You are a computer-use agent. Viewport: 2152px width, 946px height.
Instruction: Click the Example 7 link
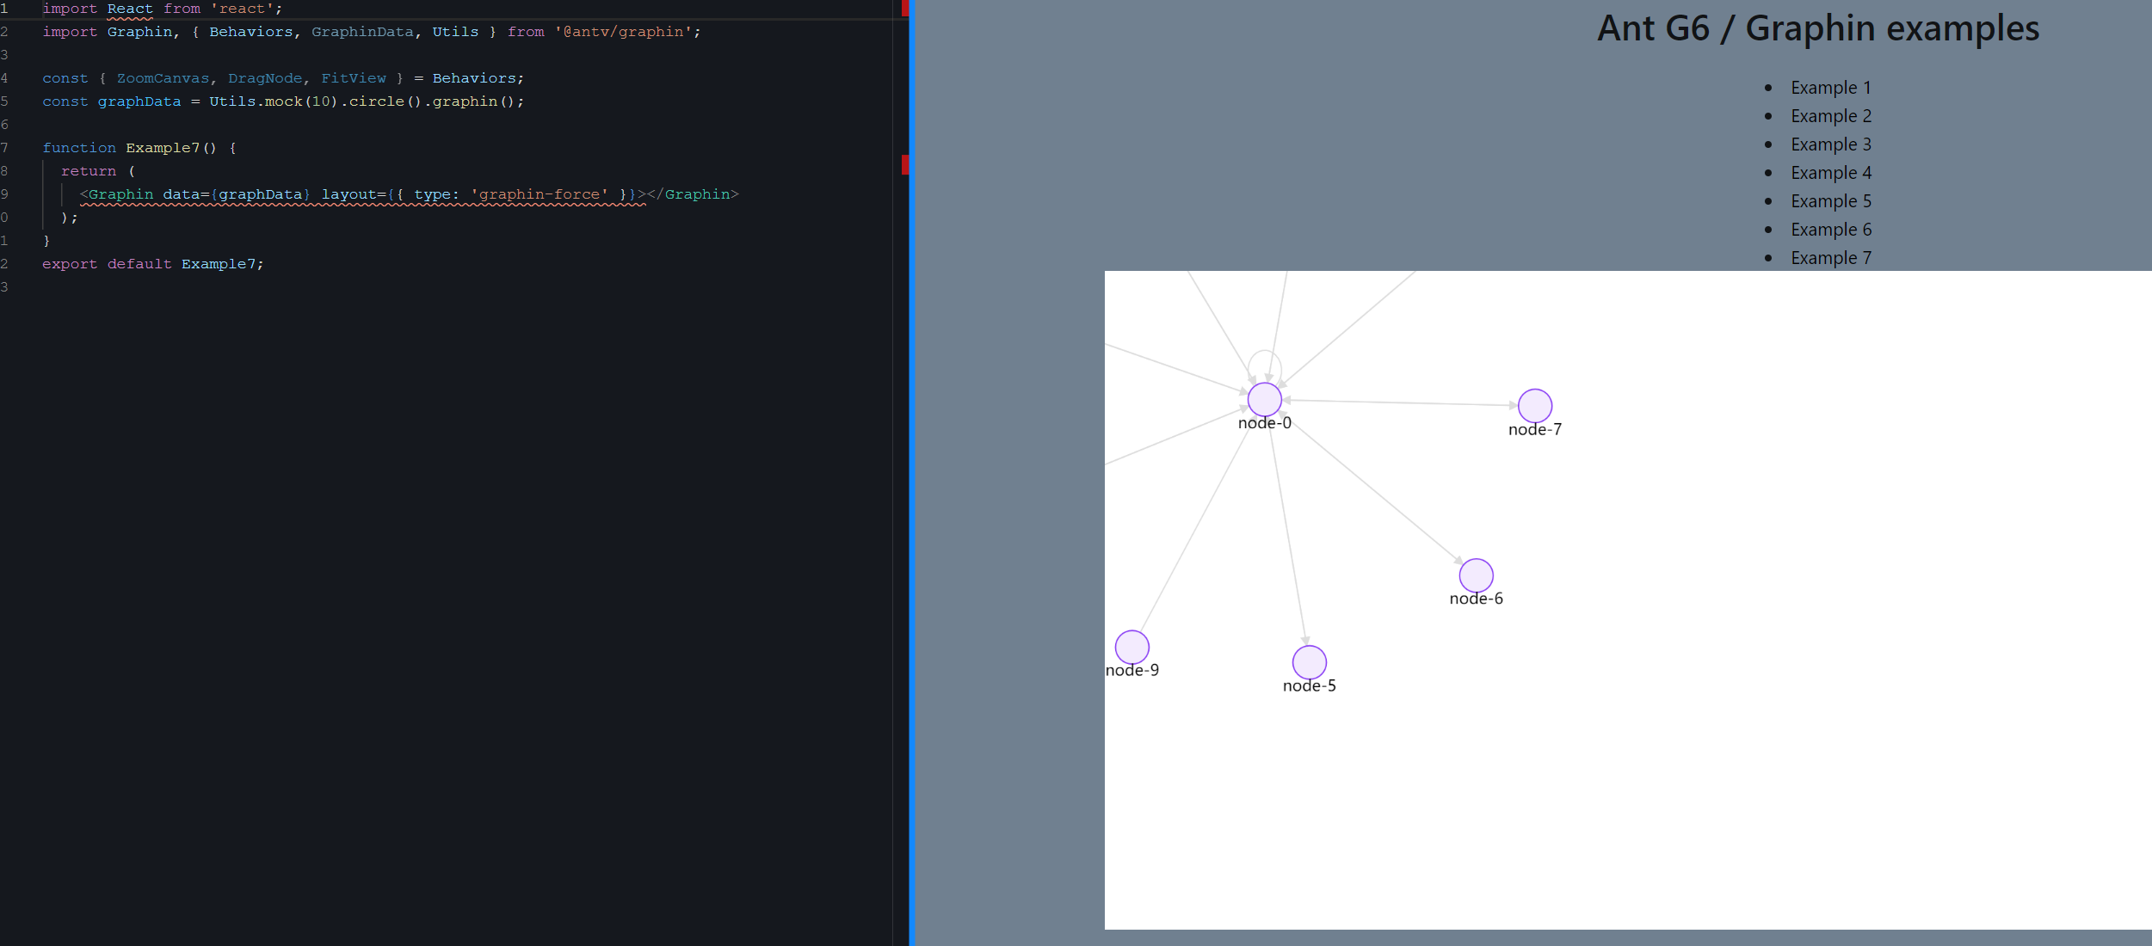point(1830,257)
